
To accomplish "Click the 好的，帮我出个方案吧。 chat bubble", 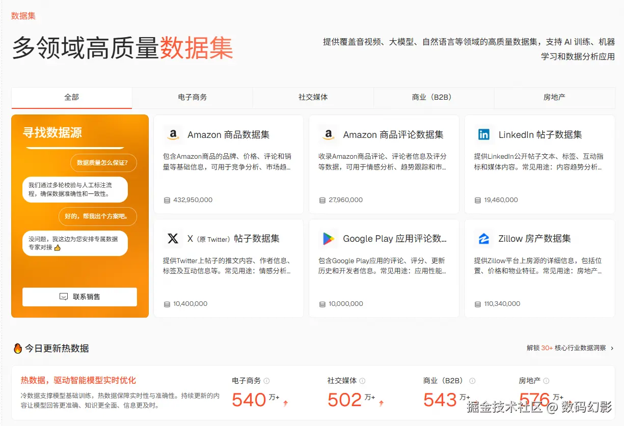I will click(98, 216).
